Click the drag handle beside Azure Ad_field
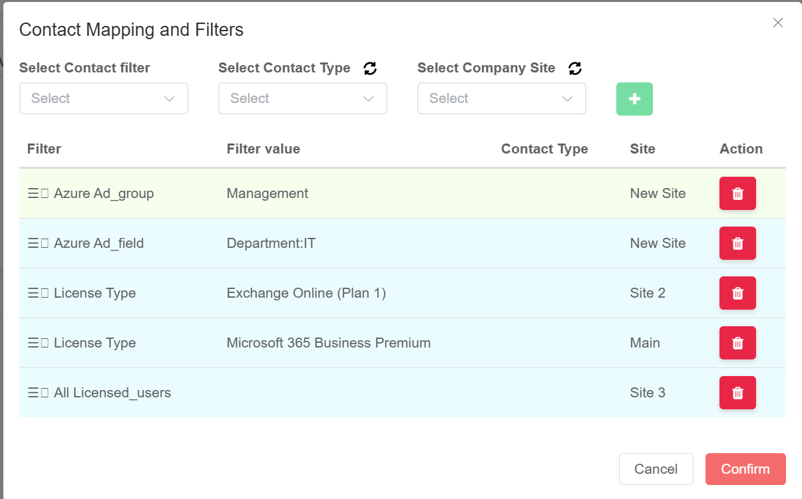This screenshot has height=499, width=802. click(x=38, y=243)
